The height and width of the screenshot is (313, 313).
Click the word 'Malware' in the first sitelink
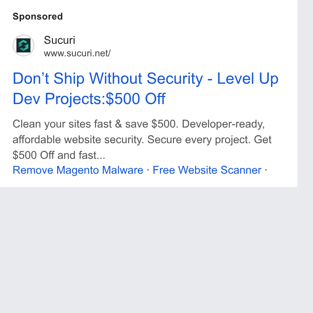tap(122, 170)
